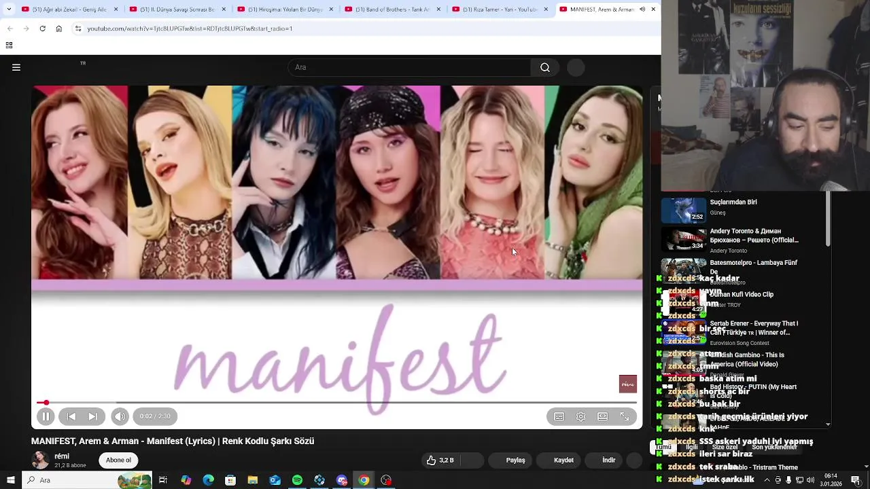The image size is (870, 489).
Task: Open the Chrome tab search chevron
Action: click(x=9, y=10)
